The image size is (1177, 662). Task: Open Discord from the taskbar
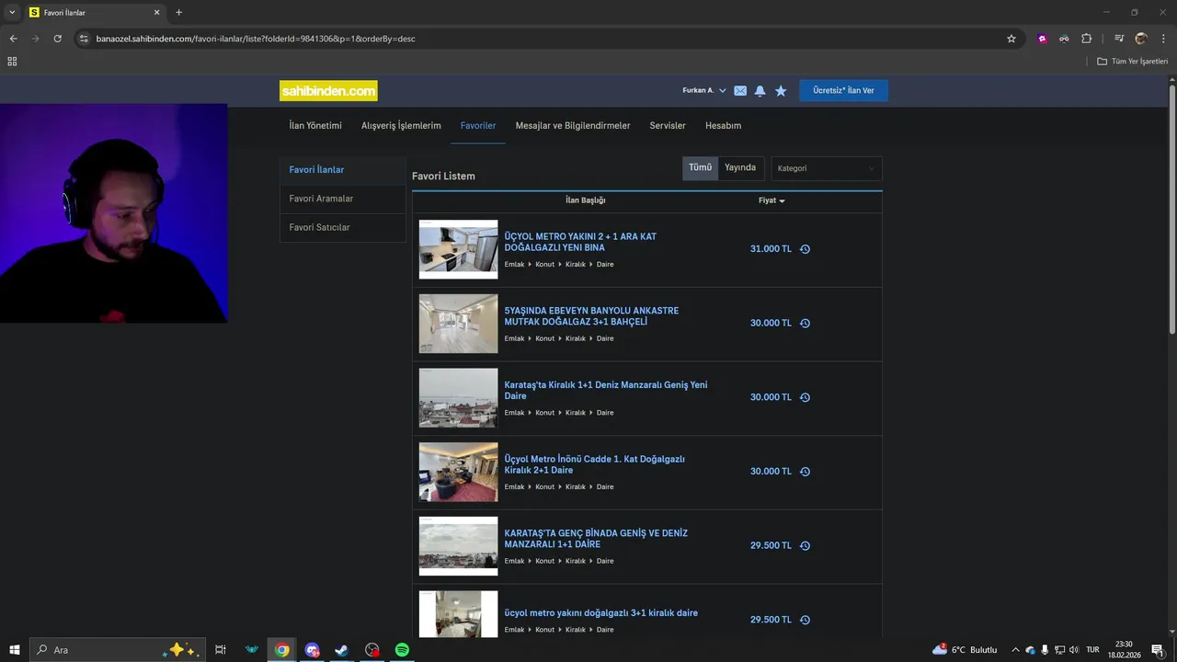point(312,650)
